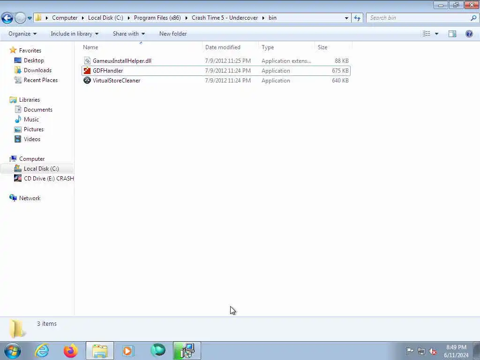
Task: Select Computer in navigation pane
Action: click(x=32, y=159)
